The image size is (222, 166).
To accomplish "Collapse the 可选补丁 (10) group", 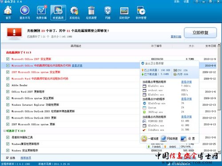I will point(4,131).
